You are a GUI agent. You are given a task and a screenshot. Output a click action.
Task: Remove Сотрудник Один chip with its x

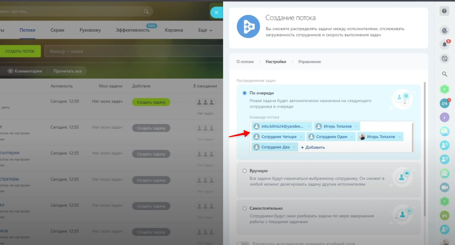click(352, 136)
